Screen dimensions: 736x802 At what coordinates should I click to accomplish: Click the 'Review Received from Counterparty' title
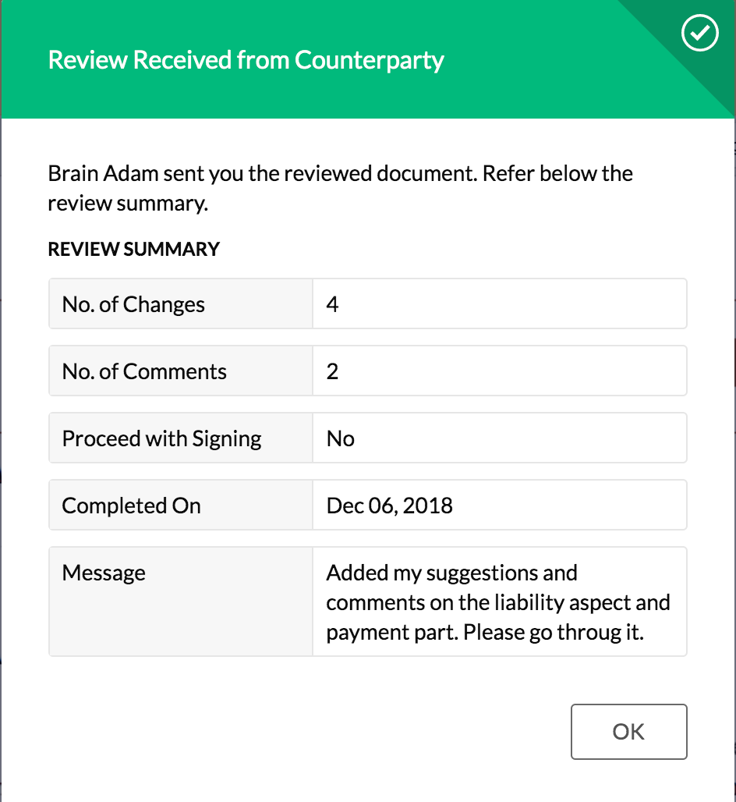pyautogui.click(x=246, y=60)
